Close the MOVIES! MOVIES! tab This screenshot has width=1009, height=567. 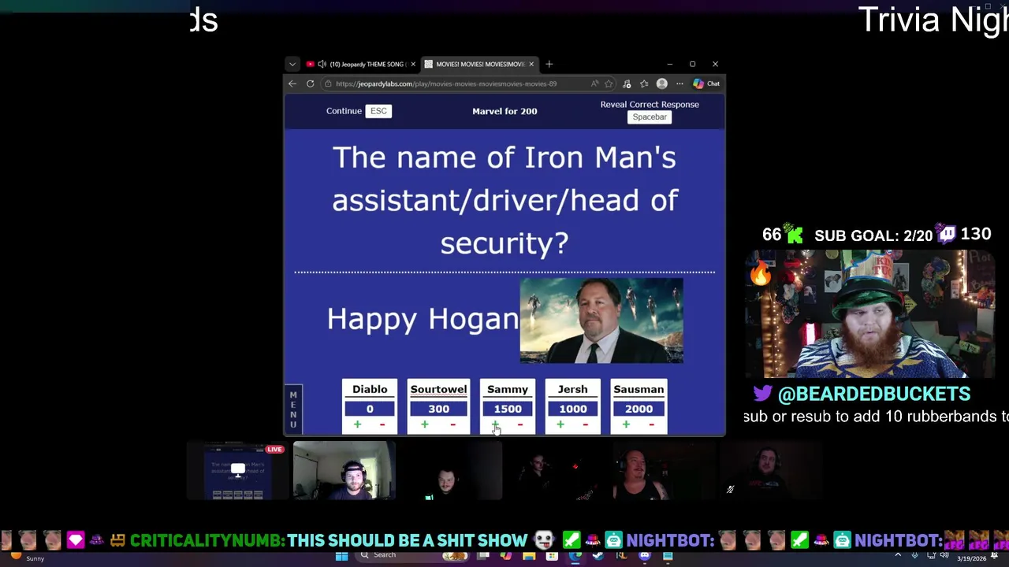(531, 64)
